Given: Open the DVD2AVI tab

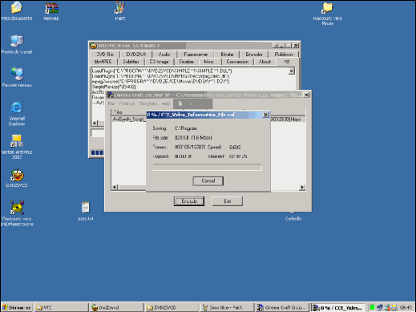Looking at the screenshot, I should 136,55.
